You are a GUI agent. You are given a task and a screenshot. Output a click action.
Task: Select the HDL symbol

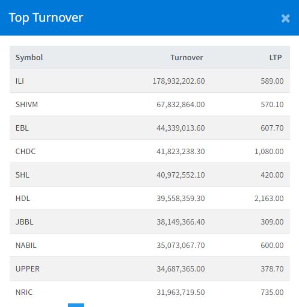[23, 199]
